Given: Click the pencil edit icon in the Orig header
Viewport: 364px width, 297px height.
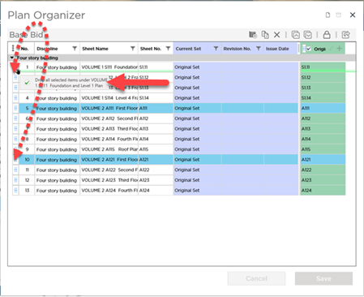Looking at the screenshot, I should 331,49.
